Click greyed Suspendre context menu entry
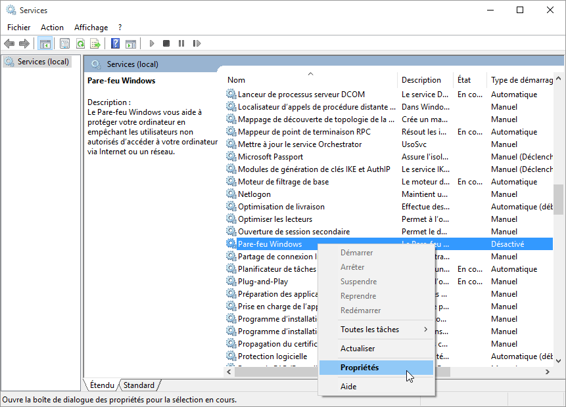 click(x=376, y=281)
